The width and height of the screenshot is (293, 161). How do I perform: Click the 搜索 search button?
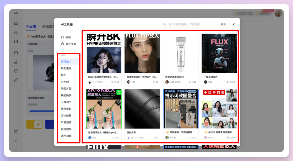pos(223,24)
